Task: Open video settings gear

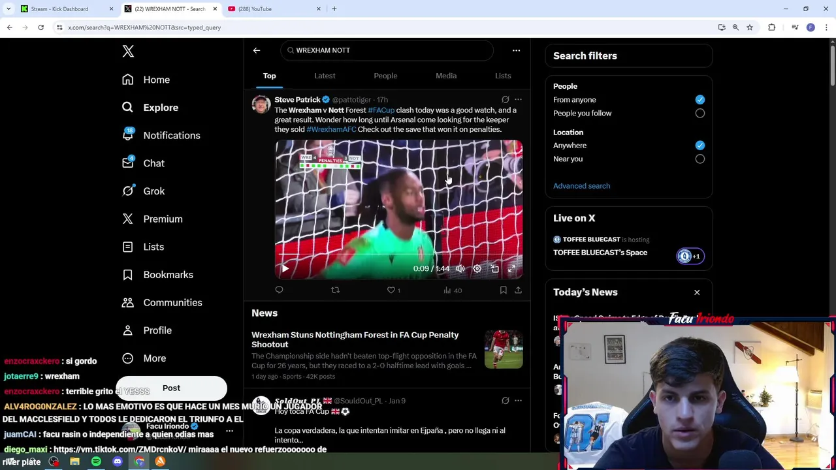Action: 477,269
